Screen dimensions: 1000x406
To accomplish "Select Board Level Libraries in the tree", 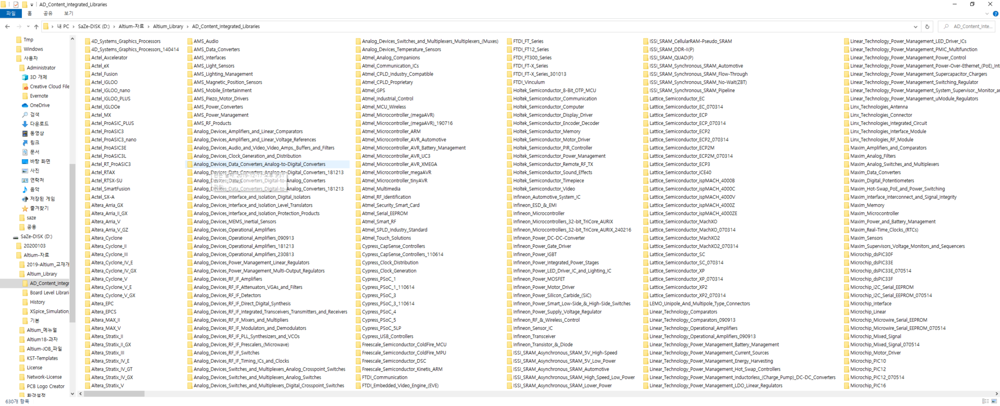I will 49,293.
